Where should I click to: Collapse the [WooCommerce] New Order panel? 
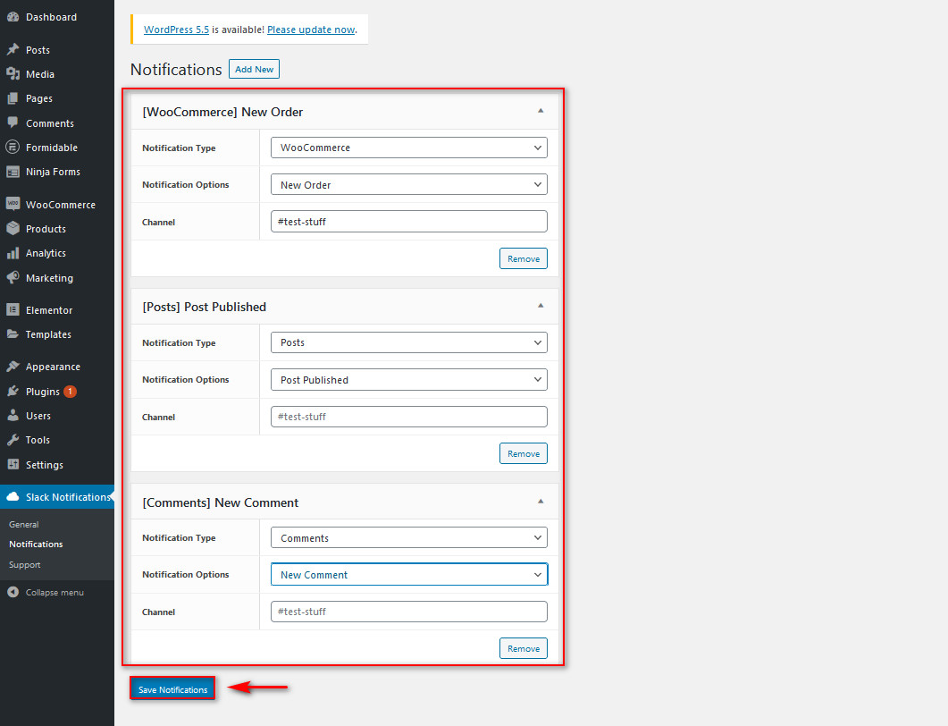[541, 111]
